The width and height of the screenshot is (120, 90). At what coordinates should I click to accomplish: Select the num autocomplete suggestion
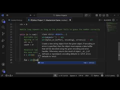pyautogui.click(x=67, y=63)
